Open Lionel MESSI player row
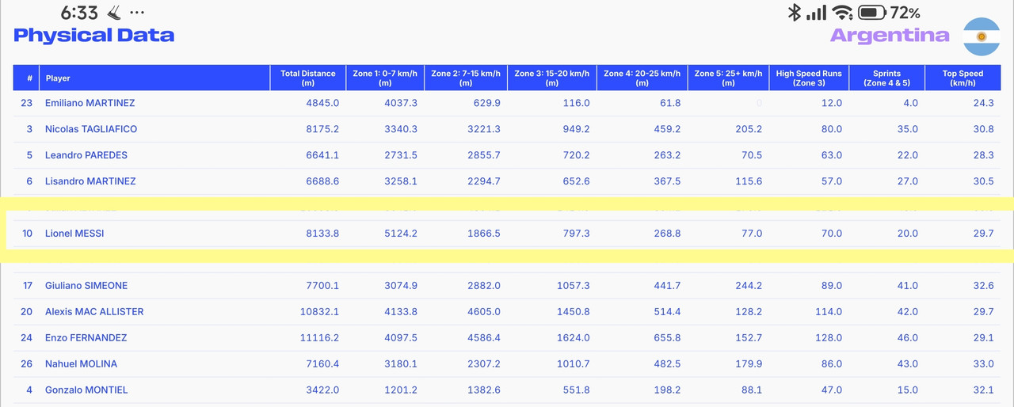 [507, 234]
